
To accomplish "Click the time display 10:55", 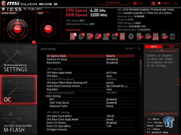I will point(14,9).
